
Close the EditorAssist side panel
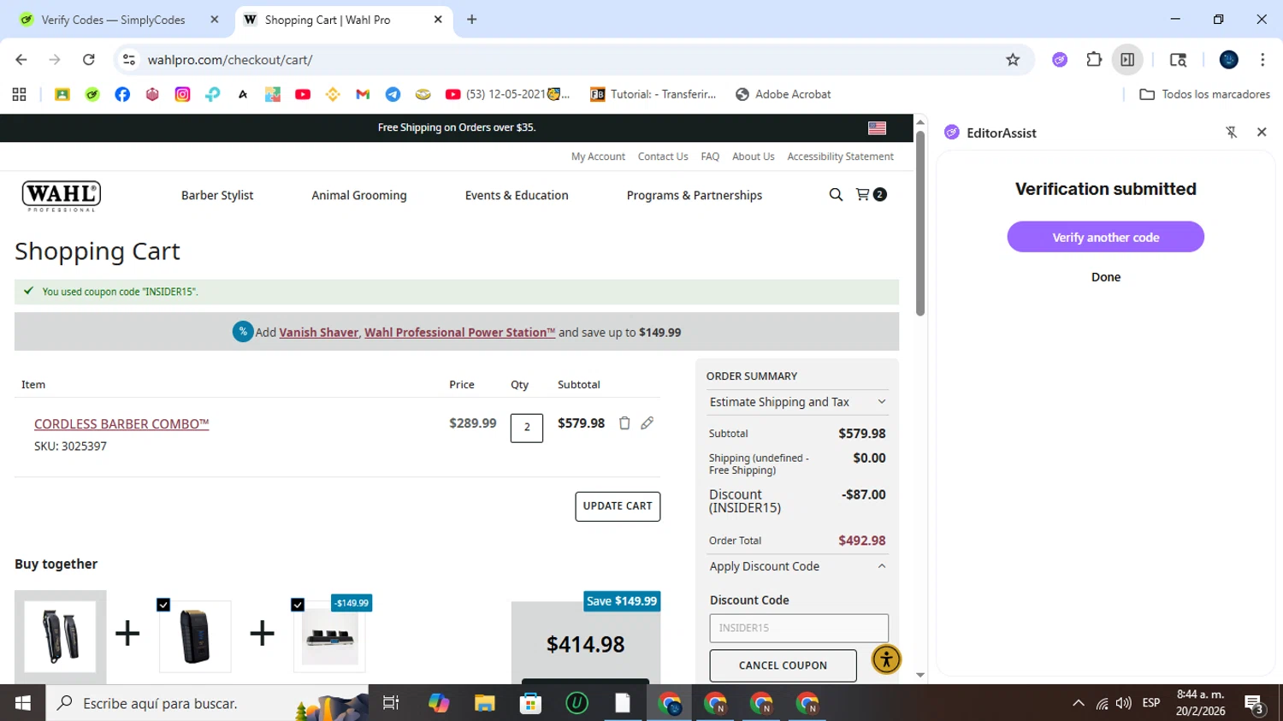point(1262,133)
